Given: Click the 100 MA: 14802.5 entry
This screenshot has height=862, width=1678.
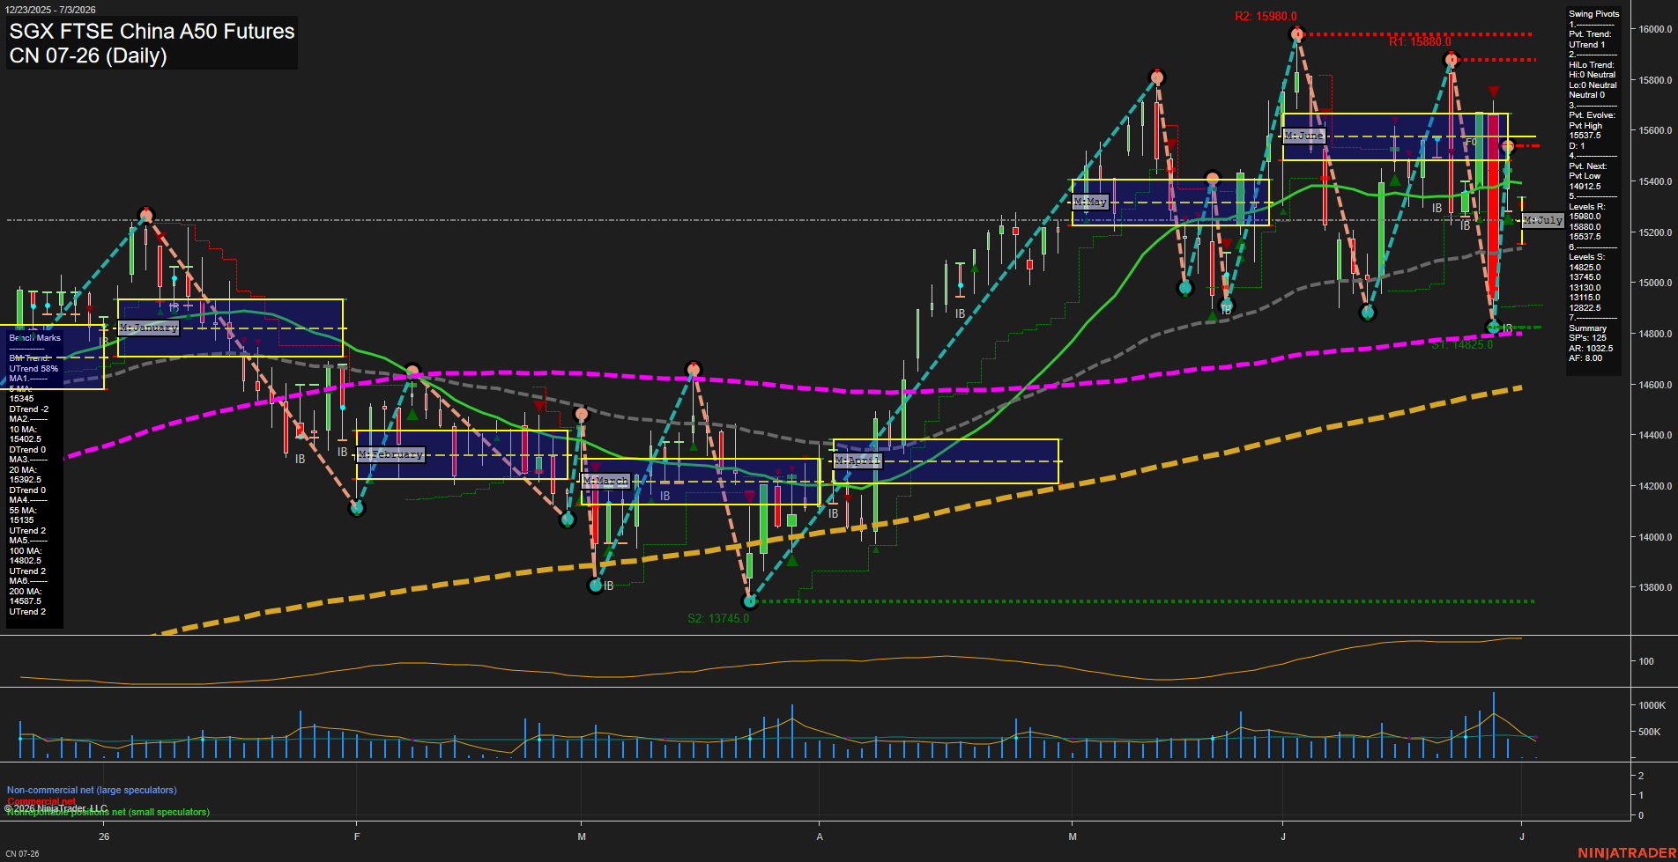Looking at the screenshot, I should tap(26, 556).
